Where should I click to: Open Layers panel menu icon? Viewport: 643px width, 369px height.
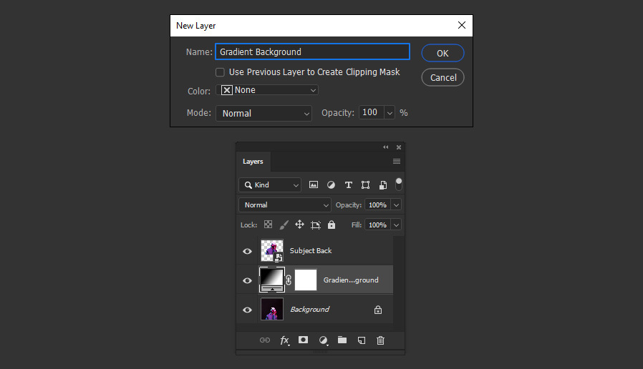[397, 162]
